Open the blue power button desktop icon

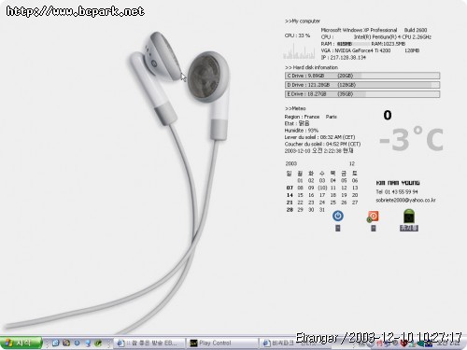click(338, 216)
